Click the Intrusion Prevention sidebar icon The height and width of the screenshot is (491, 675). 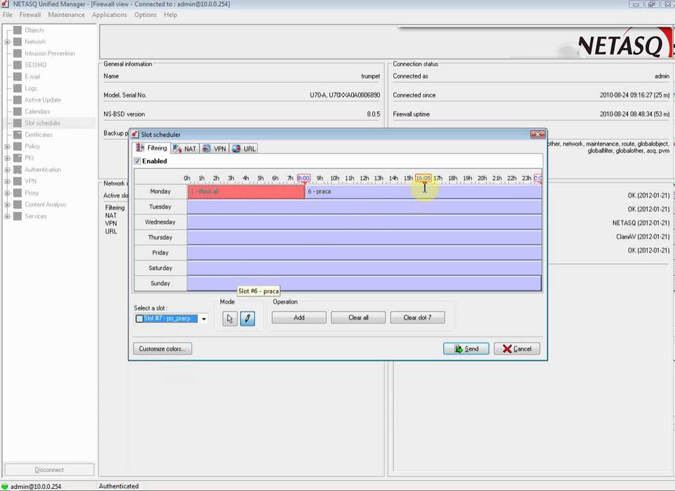[17, 53]
